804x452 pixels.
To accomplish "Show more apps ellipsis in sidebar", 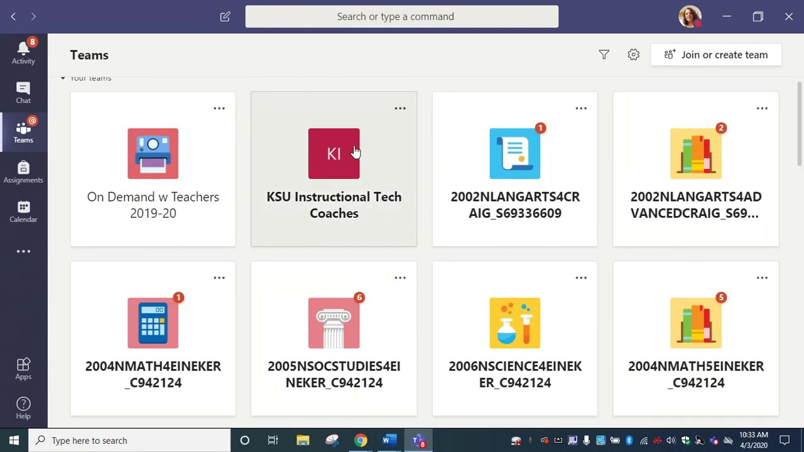I will coord(23,251).
